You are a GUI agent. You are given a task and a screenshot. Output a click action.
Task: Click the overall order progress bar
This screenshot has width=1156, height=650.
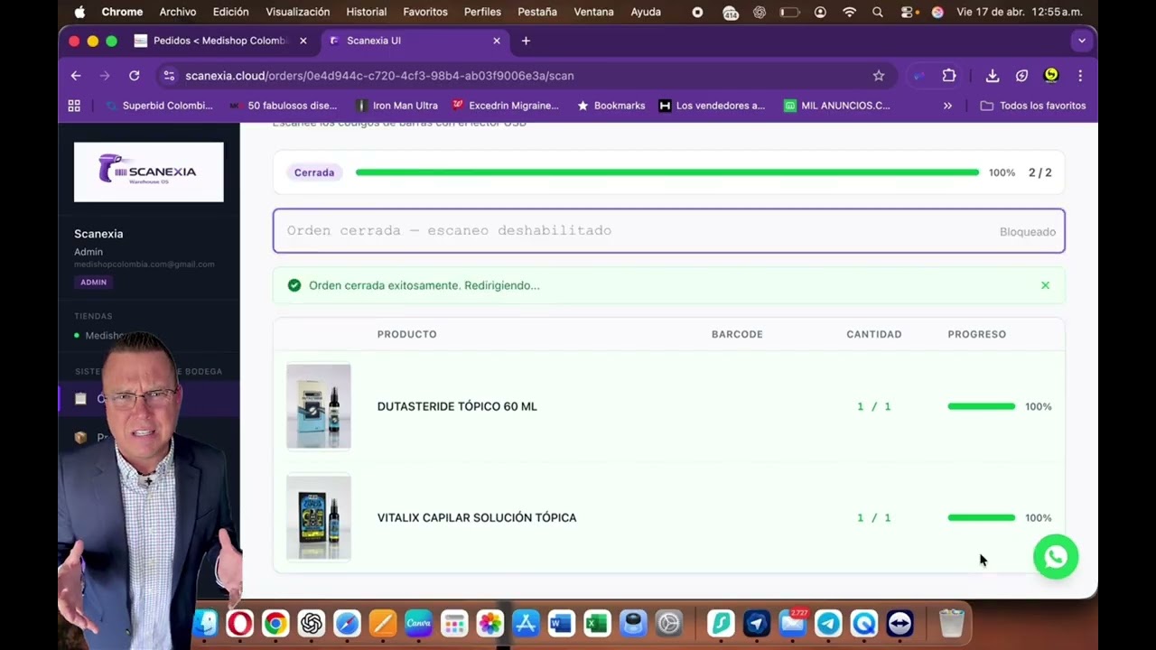(x=667, y=172)
